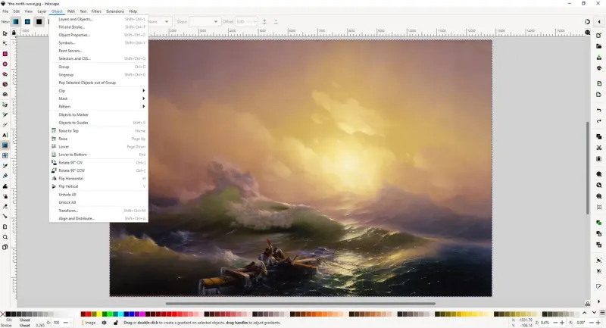Enable radial gradient type button
Image resolution: width=606 pixels, height=328 pixels.
coord(27,22)
